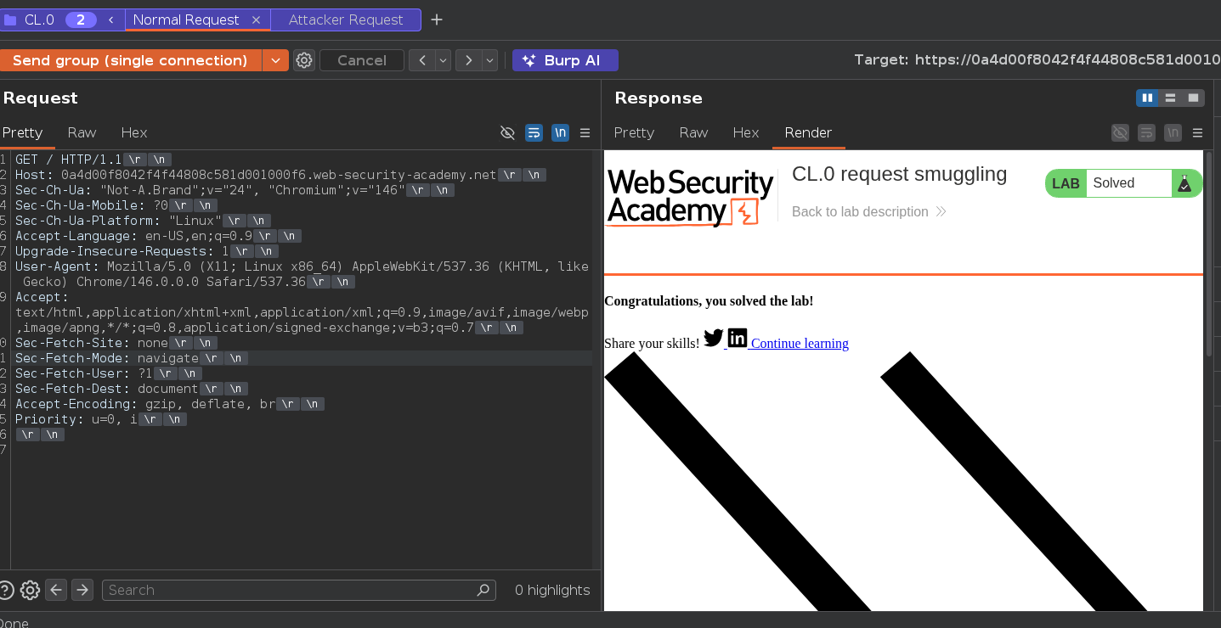
Task: Go forward to the next request in history
Action: point(469,60)
